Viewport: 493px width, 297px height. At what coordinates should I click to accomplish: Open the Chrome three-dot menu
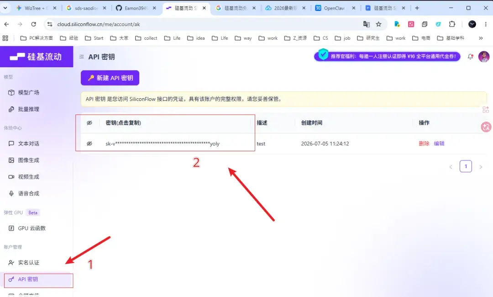point(485,24)
